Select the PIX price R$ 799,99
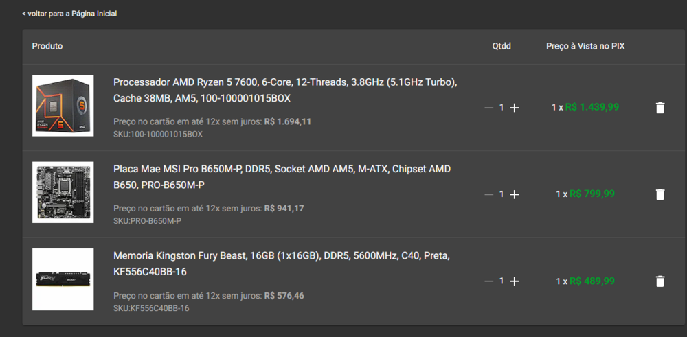The height and width of the screenshot is (337, 687). click(x=592, y=194)
